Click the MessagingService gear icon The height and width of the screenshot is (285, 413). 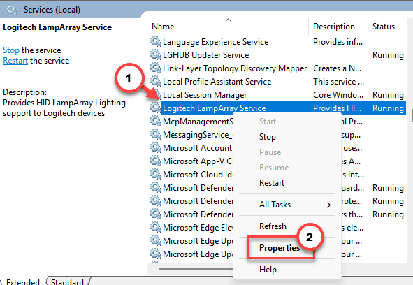pyautogui.click(x=155, y=134)
